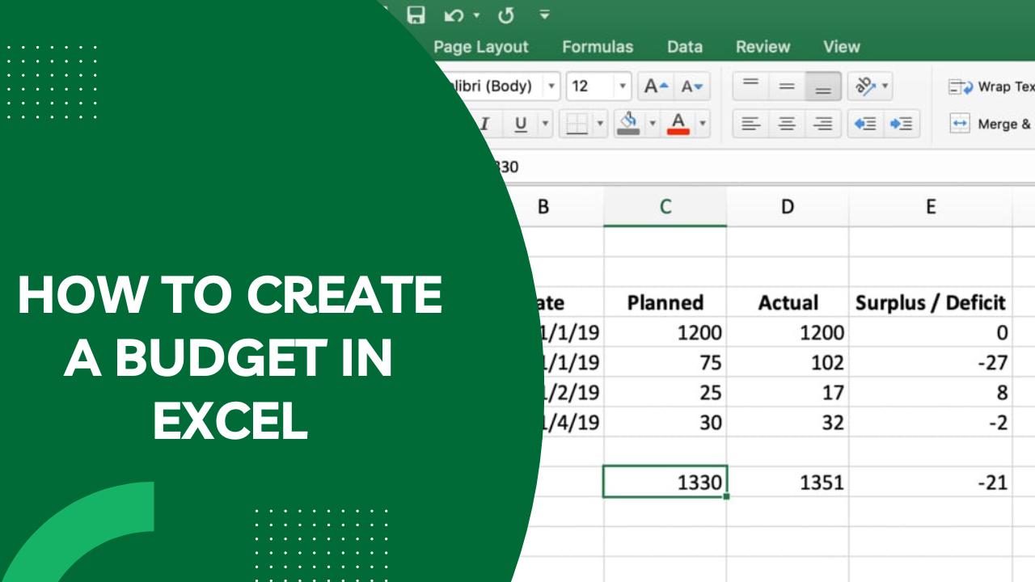
Task: Click the font size box showing 12
Action: pos(590,86)
